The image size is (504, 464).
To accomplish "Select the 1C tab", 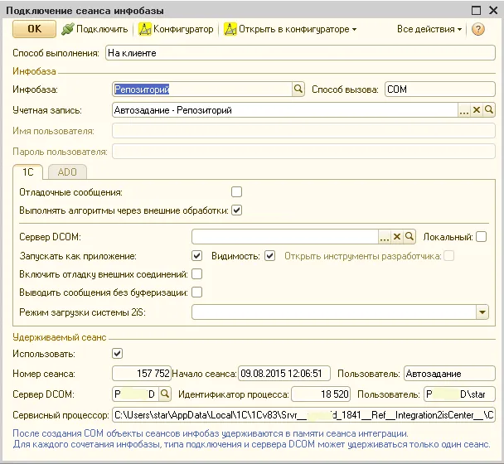I will [27, 172].
